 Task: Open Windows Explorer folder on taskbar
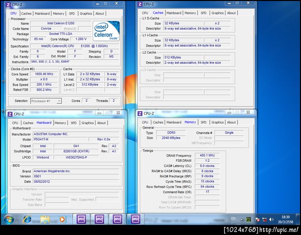point(45,219)
